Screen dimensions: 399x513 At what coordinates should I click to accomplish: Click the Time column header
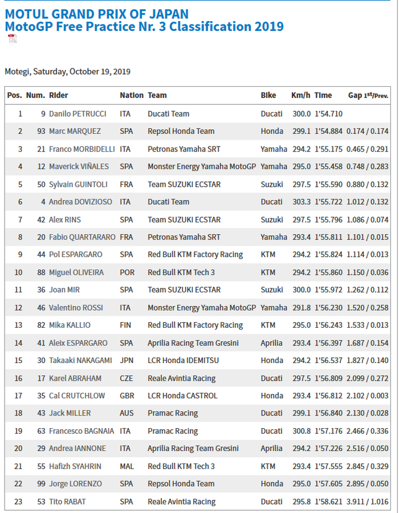323,95
